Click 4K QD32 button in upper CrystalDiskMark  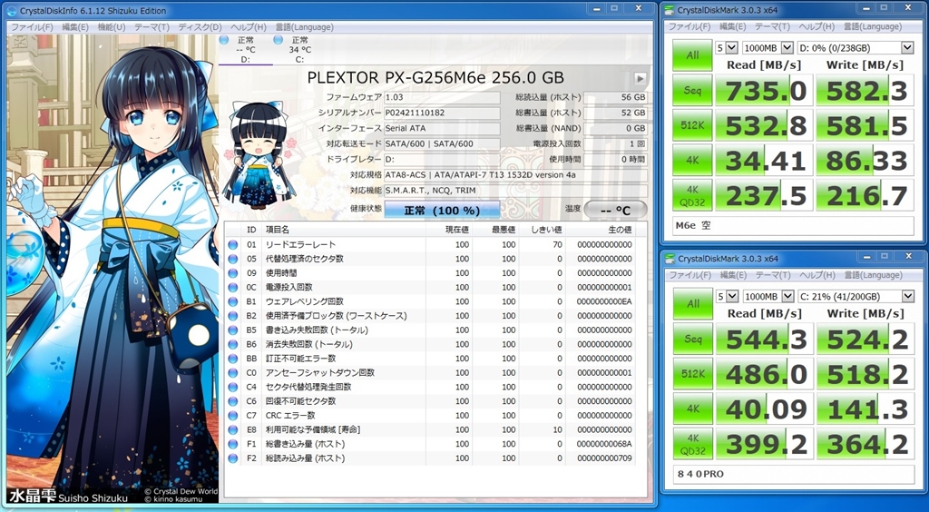click(692, 195)
